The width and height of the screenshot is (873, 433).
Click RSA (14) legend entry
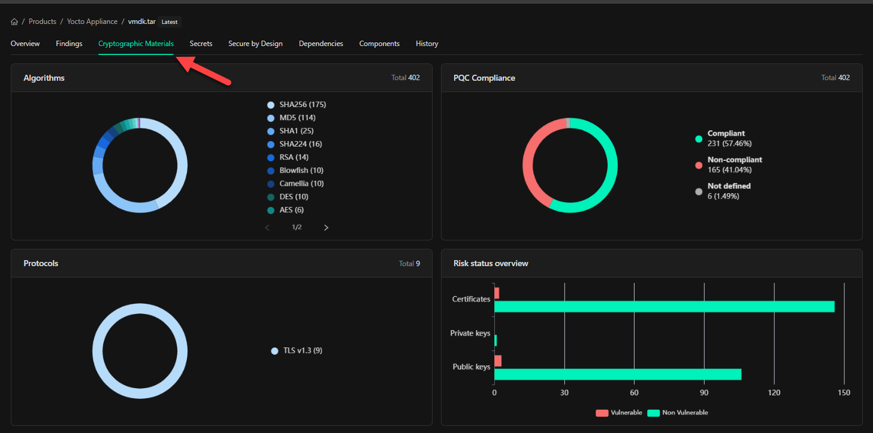tap(288, 157)
